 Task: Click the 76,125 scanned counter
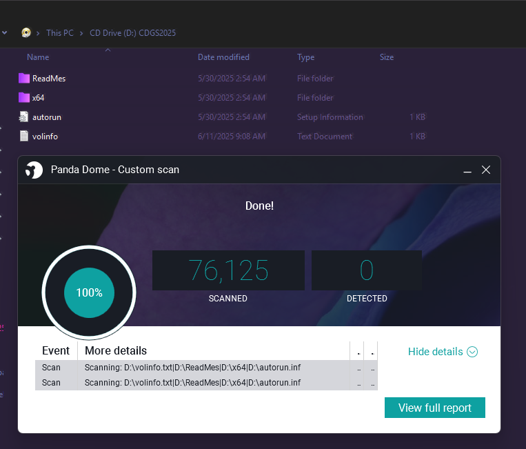click(228, 270)
